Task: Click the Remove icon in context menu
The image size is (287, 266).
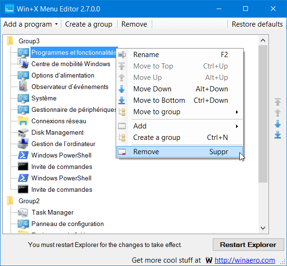Action: [x=122, y=152]
